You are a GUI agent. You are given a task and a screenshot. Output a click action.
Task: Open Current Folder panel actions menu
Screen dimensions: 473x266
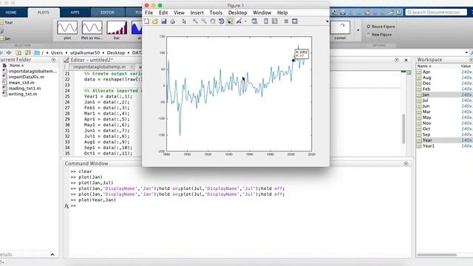[x=53, y=60]
